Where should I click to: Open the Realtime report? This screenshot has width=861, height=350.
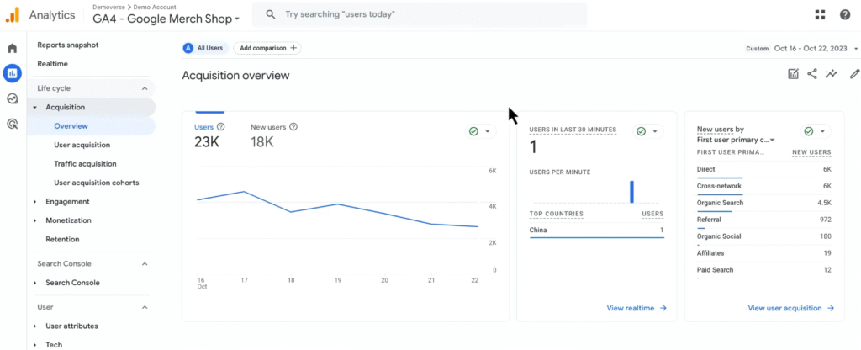pyautogui.click(x=53, y=64)
